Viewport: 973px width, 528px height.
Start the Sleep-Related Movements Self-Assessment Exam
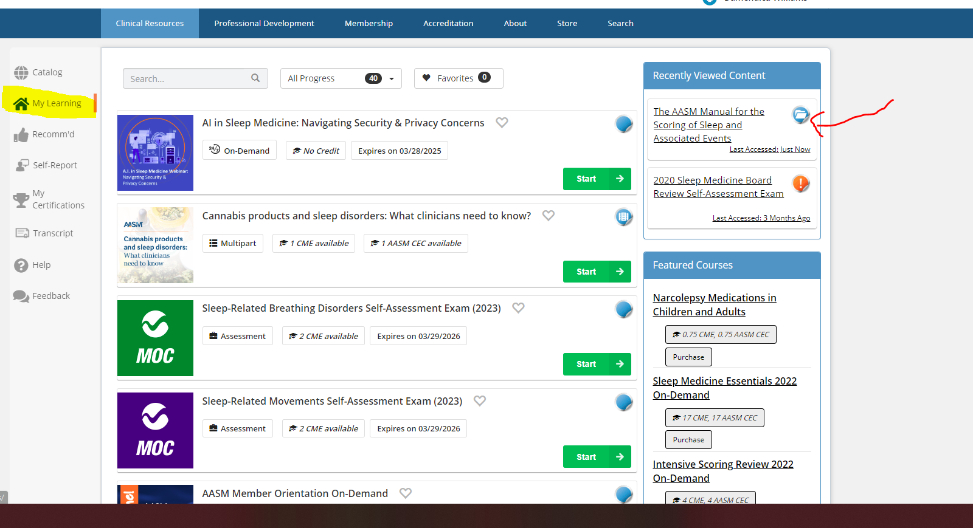[597, 457]
